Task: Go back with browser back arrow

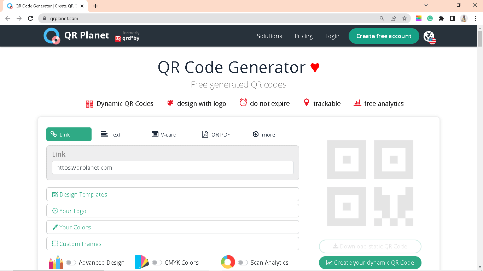Action: 8,18
